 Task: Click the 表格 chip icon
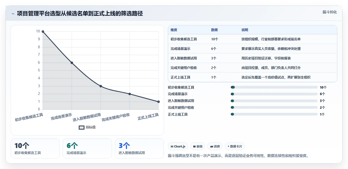pyautogui.click(x=194, y=147)
